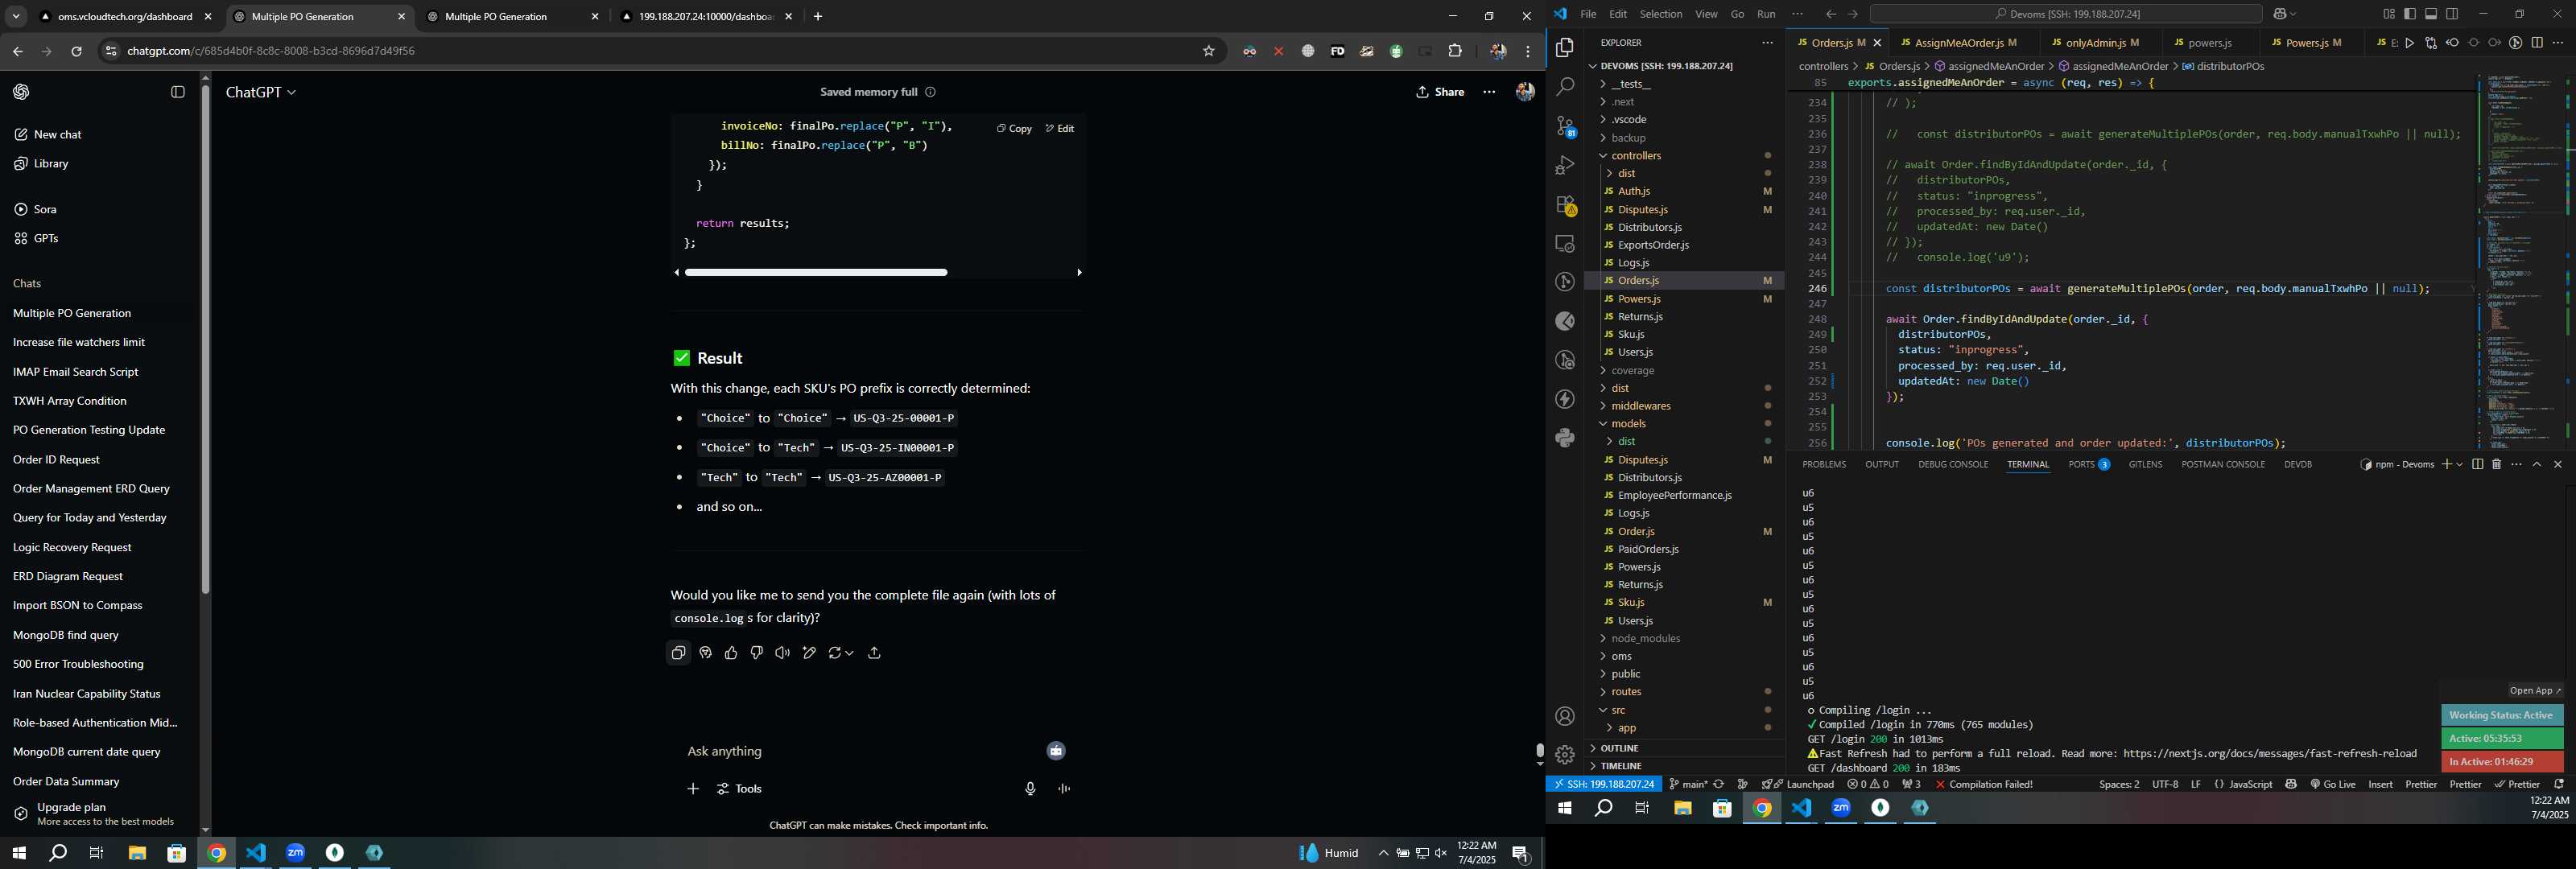Click VS Code command center search box
The image size is (2576, 869).
[2065, 14]
